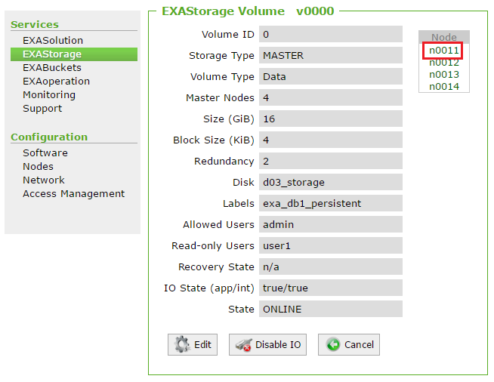The image size is (494, 382).
Task: Open Nodes configuration
Action: pyautogui.click(x=38, y=167)
